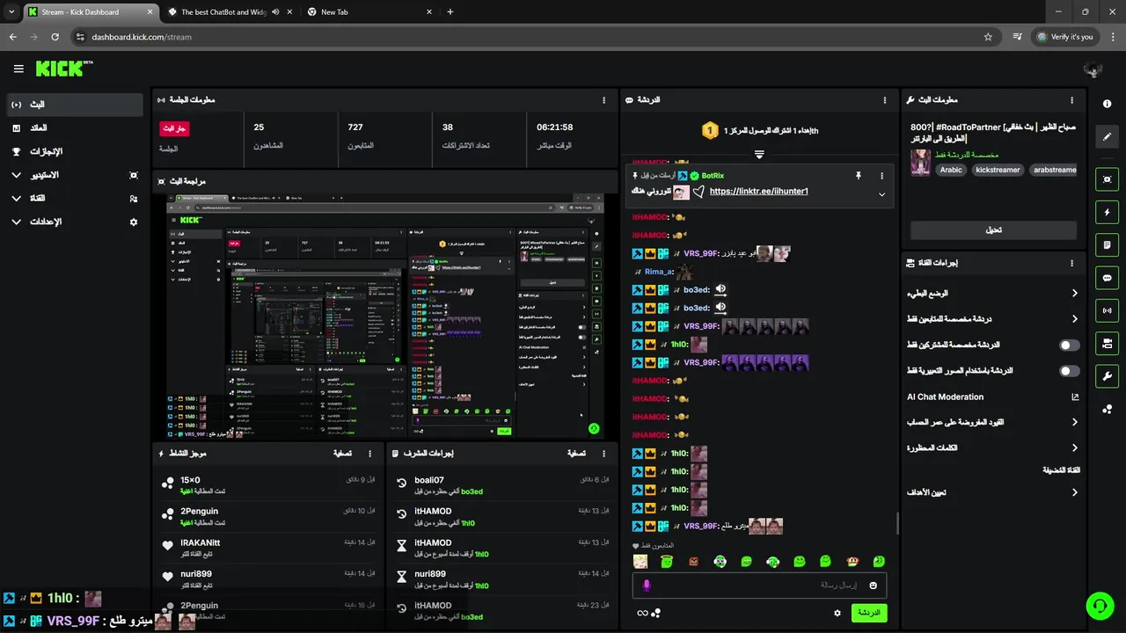Pick the orange monkey emote in the quick row
This screenshot has width=1126, height=633.
[x=852, y=561]
